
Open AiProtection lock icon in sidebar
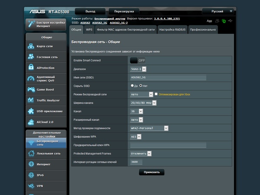[31, 67]
